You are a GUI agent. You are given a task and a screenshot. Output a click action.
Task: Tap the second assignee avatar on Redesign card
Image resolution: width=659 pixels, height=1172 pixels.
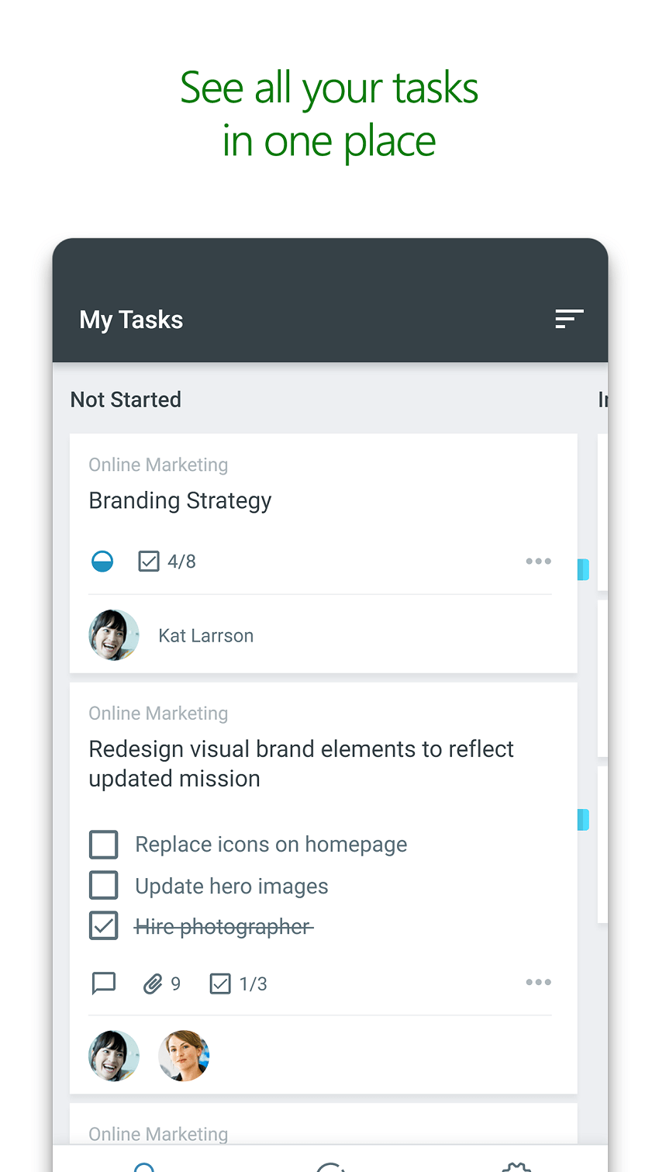click(184, 1056)
